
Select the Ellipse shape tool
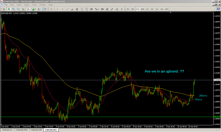[103, 9]
